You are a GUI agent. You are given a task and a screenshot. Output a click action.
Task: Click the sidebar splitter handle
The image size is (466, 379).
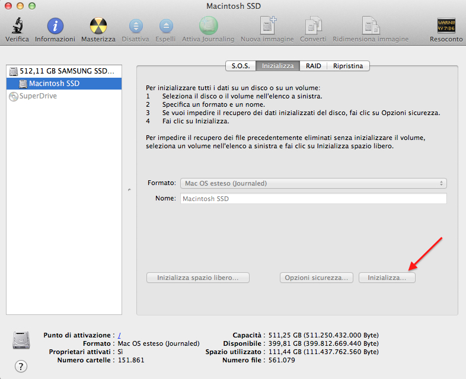[129, 190]
